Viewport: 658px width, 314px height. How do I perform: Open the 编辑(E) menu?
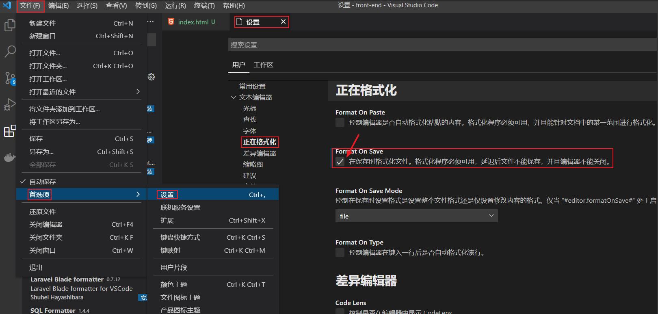(x=58, y=6)
